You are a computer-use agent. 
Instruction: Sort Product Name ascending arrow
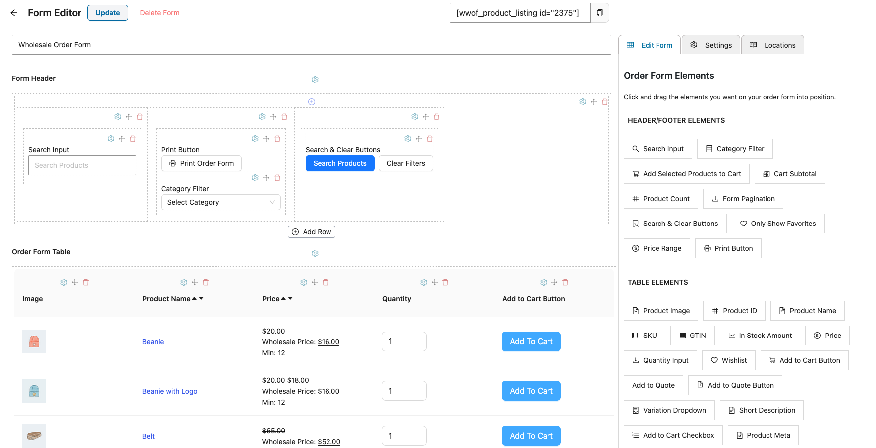[194, 299]
